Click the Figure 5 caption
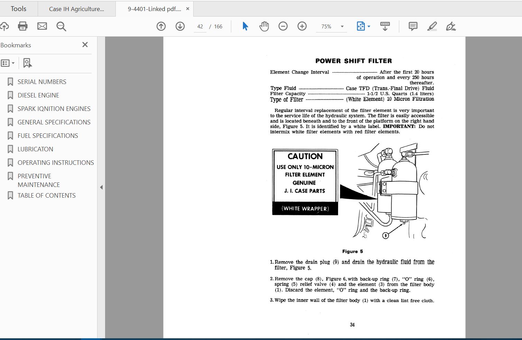 pyautogui.click(x=353, y=252)
